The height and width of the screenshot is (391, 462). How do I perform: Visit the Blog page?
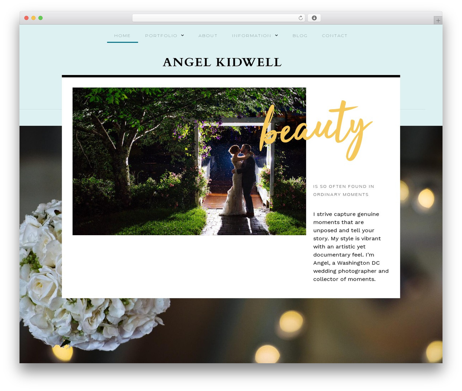(x=300, y=36)
